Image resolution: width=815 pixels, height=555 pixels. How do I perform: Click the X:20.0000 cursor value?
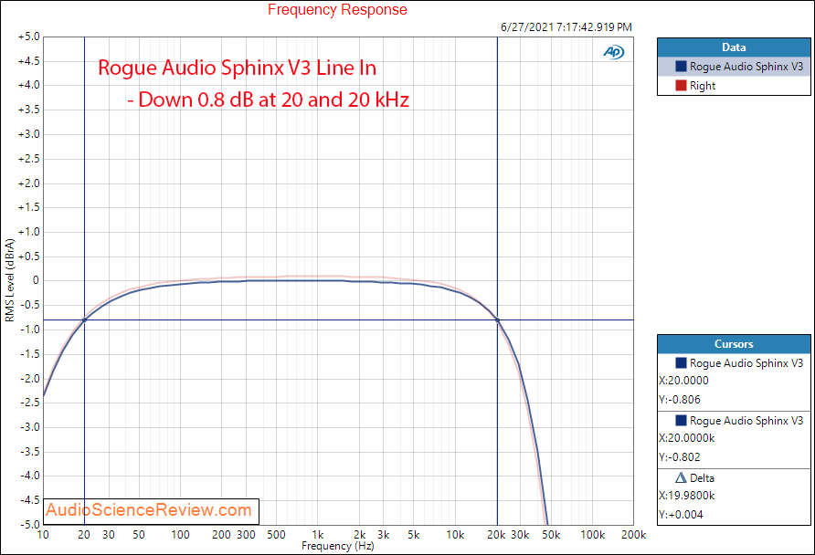point(684,381)
